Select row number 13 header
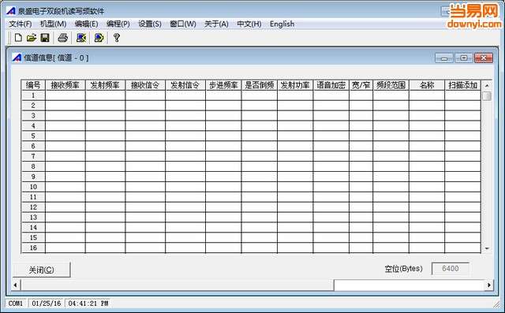 (33, 218)
